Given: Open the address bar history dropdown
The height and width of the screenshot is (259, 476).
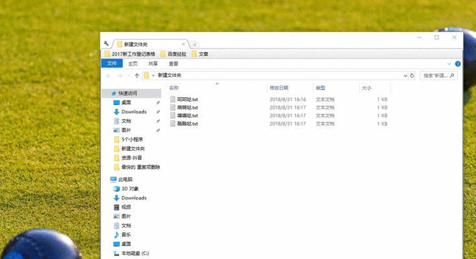Looking at the screenshot, I should pyautogui.click(x=405, y=76).
